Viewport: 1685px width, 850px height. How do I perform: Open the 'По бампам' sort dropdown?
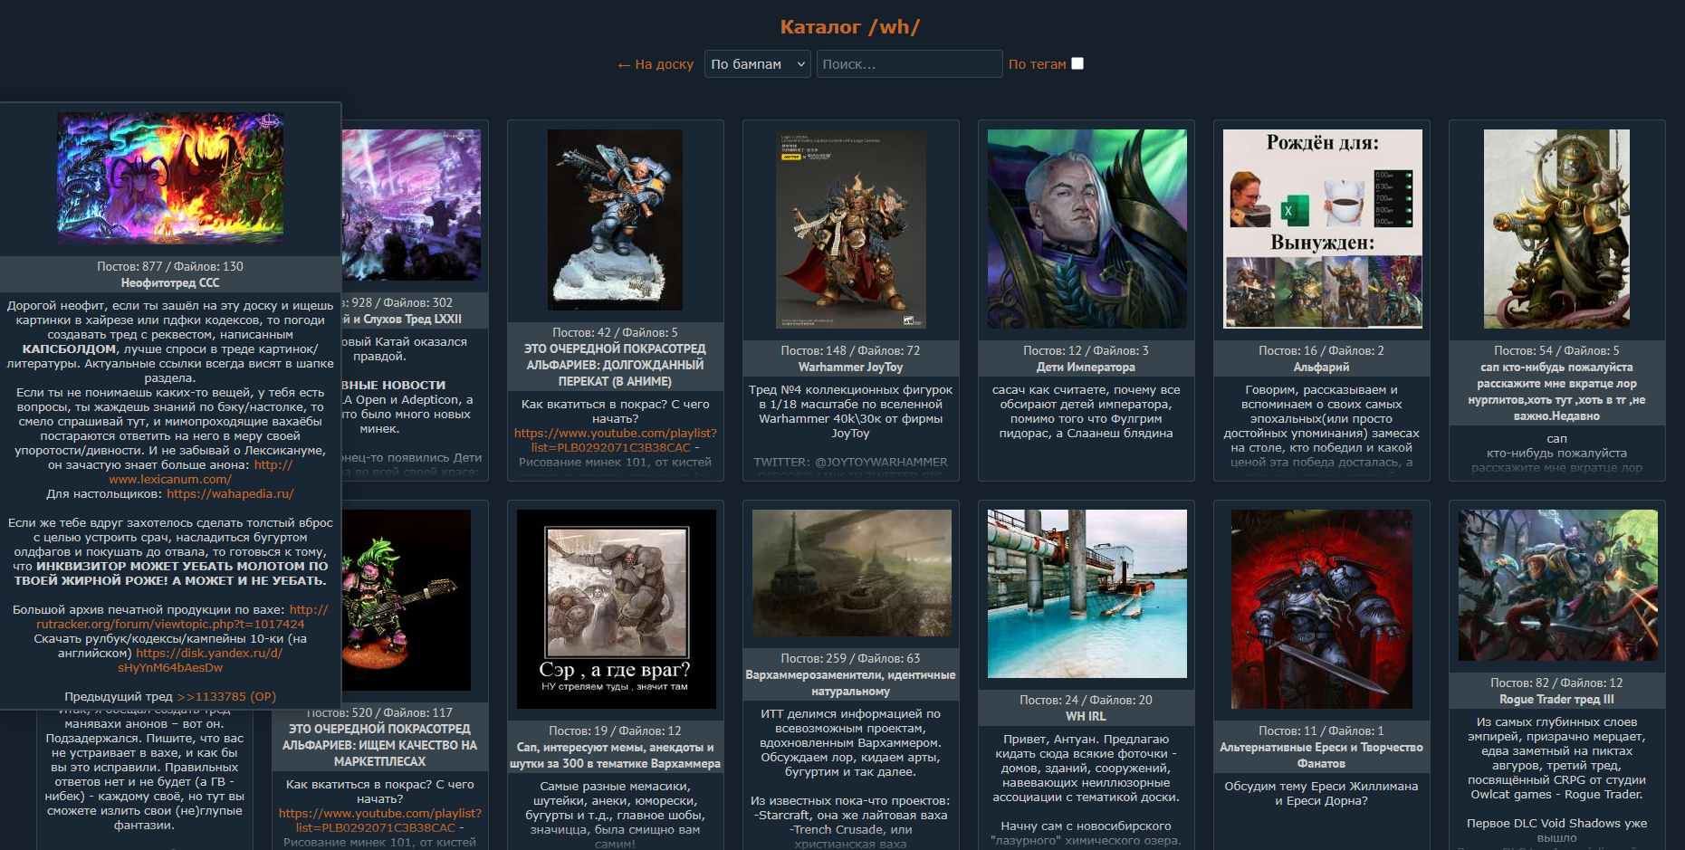[758, 64]
